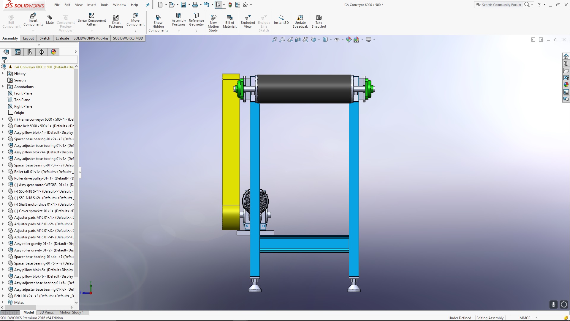Toggle Instant3D mode
Image resolution: width=570 pixels, height=321 pixels.
281,20
